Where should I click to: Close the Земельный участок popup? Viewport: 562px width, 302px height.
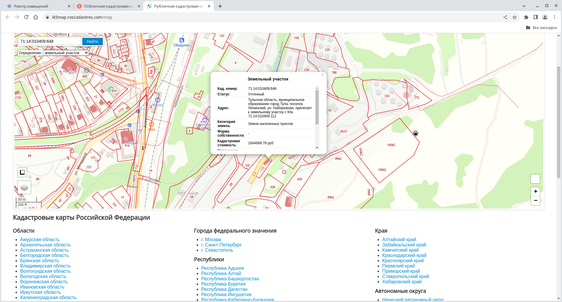pyautogui.click(x=323, y=75)
